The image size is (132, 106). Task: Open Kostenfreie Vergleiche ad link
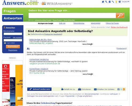[x=39, y=60]
